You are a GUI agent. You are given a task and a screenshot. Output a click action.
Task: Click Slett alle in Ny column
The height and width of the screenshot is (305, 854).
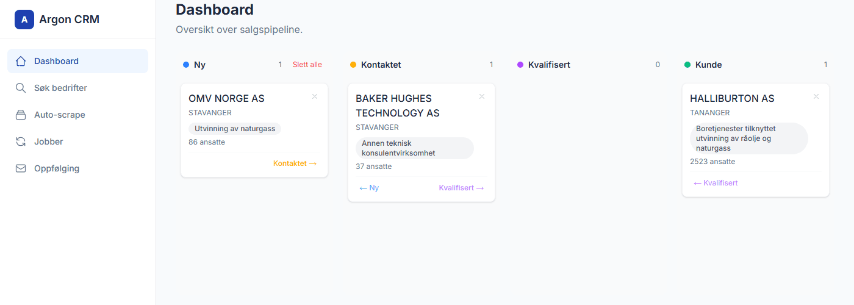(307, 65)
